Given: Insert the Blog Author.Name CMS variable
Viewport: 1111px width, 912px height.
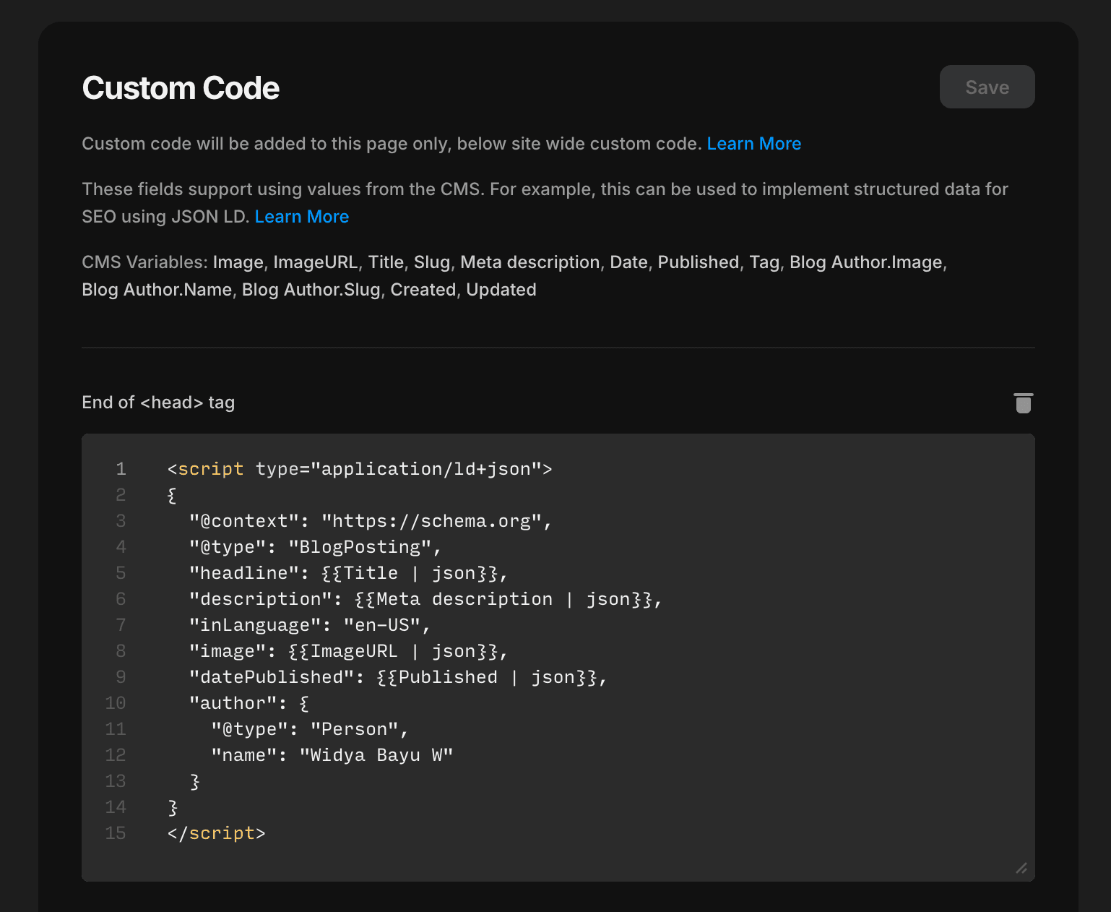Looking at the screenshot, I should (156, 289).
